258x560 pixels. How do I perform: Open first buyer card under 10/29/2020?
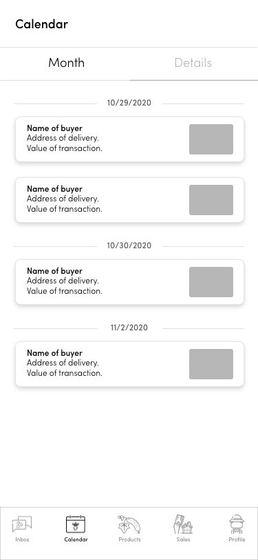pos(129,139)
